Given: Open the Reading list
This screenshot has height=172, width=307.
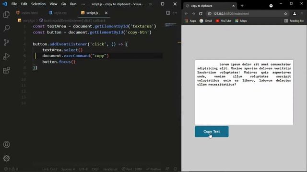Looking at the screenshot, I should click(x=294, y=21).
